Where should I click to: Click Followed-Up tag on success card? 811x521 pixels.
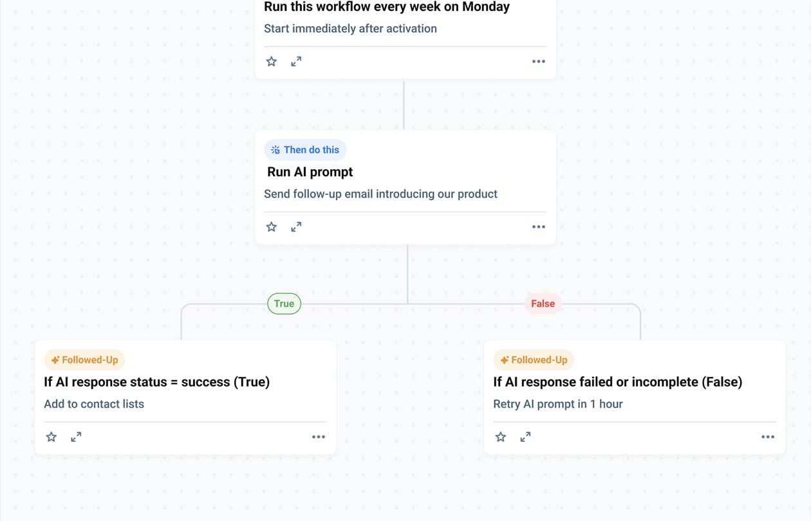coord(84,360)
